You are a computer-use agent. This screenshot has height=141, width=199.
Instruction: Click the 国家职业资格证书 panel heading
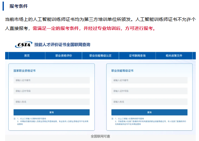(x=24, y=70)
